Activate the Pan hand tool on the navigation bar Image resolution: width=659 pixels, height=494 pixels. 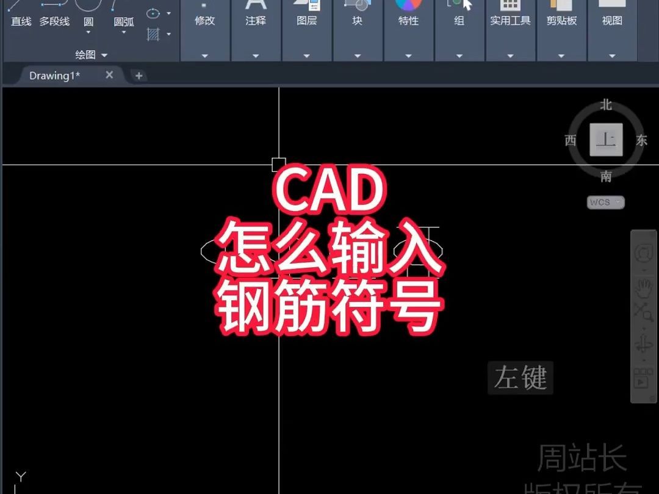tap(644, 289)
